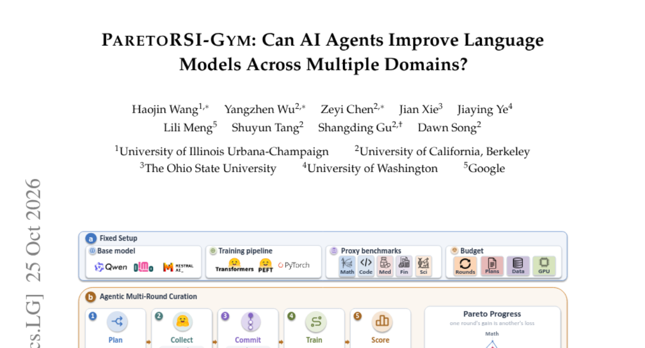Click the Plans budget icon
Image resolution: width=645 pixels, height=348 pixels.
point(492,266)
